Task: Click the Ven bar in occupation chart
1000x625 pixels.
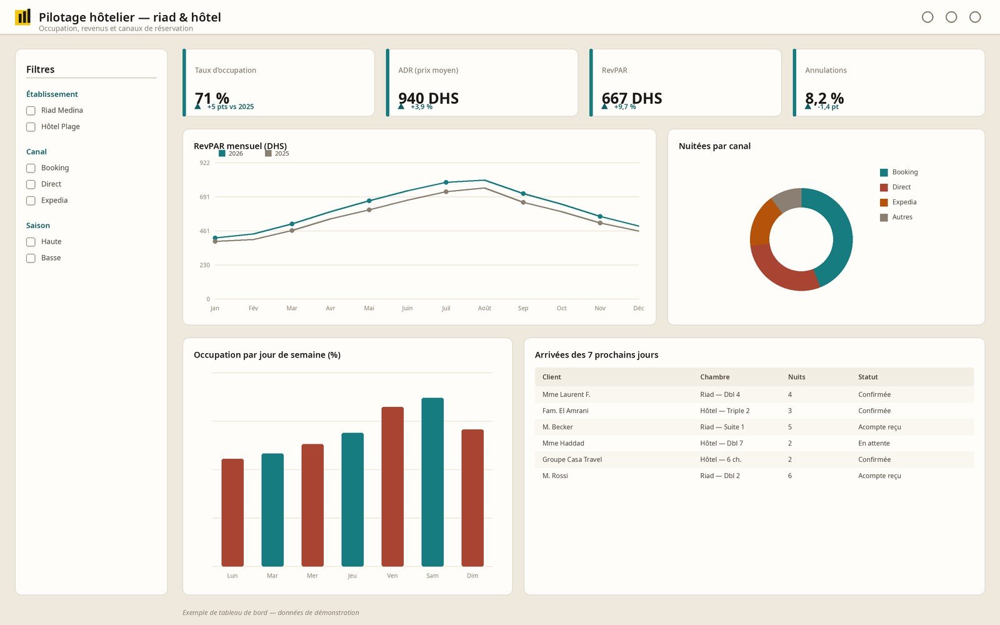Action: pos(392,486)
